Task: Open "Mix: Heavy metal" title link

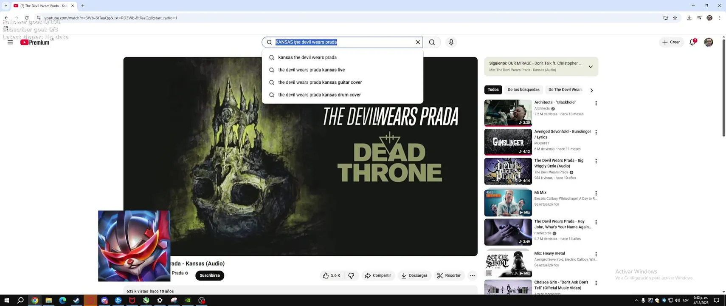Action: pyautogui.click(x=549, y=253)
